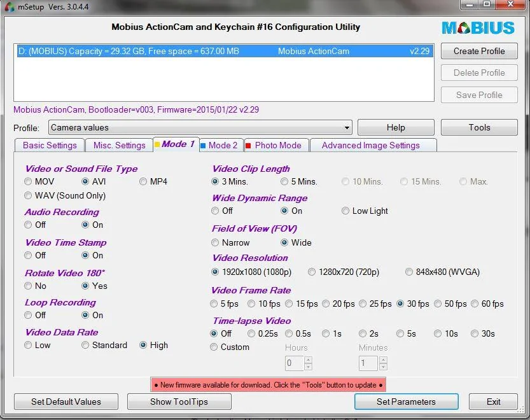
Task: Select the D: (MOBIUS) drive entry
Action: click(x=225, y=51)
